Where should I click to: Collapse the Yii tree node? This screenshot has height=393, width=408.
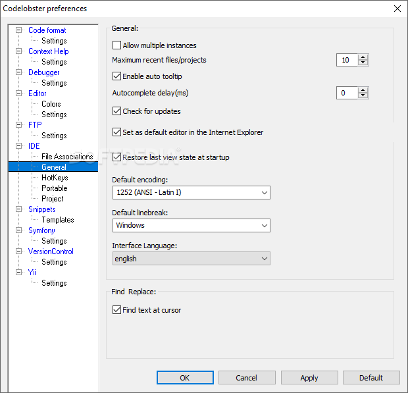(x=18, y=273)
